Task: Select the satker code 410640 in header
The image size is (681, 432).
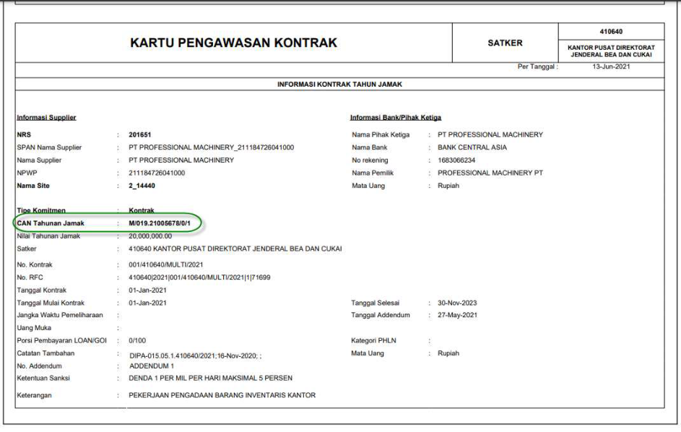Action: point(611,32)
